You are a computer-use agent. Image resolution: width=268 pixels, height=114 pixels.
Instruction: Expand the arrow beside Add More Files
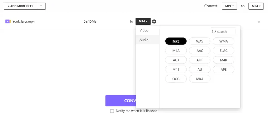pyautogui.click(x=41, y=6)
